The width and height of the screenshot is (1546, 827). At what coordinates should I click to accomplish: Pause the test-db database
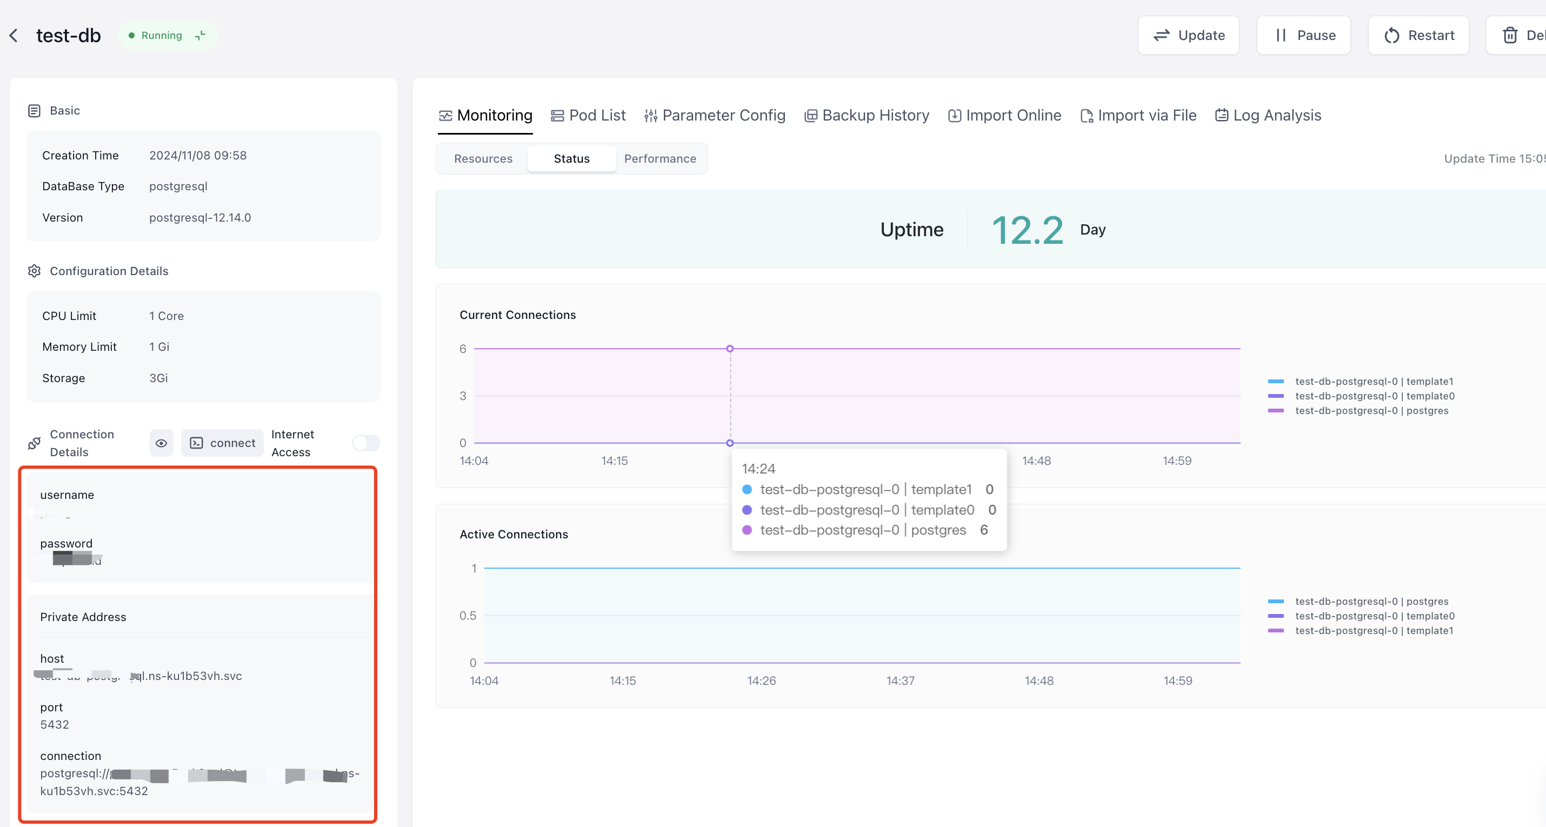[1303, 36]
